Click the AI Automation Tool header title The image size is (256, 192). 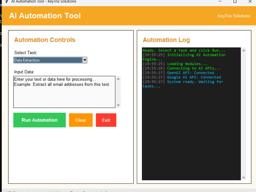45,16
